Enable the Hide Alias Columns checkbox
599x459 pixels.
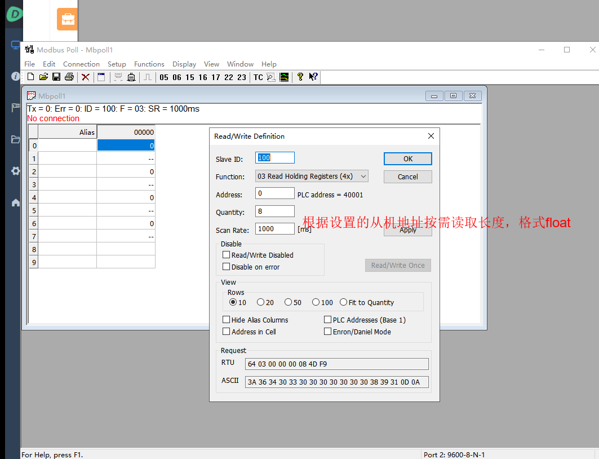point(226,320)
